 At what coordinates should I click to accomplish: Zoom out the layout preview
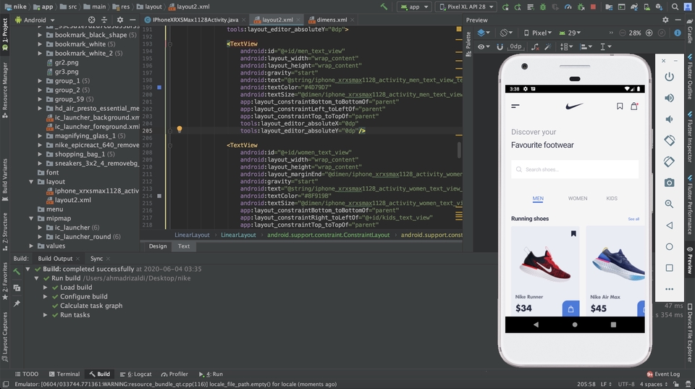[623, 33]
